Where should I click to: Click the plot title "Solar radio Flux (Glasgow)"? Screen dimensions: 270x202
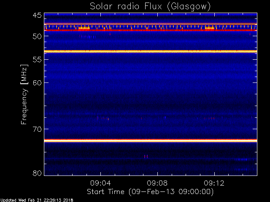point(150,7)
